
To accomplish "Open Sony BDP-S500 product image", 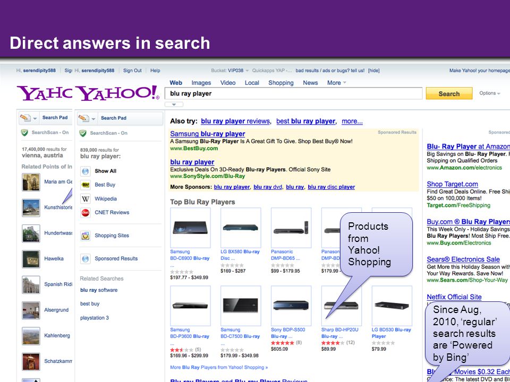I will (x=291, y=306).
